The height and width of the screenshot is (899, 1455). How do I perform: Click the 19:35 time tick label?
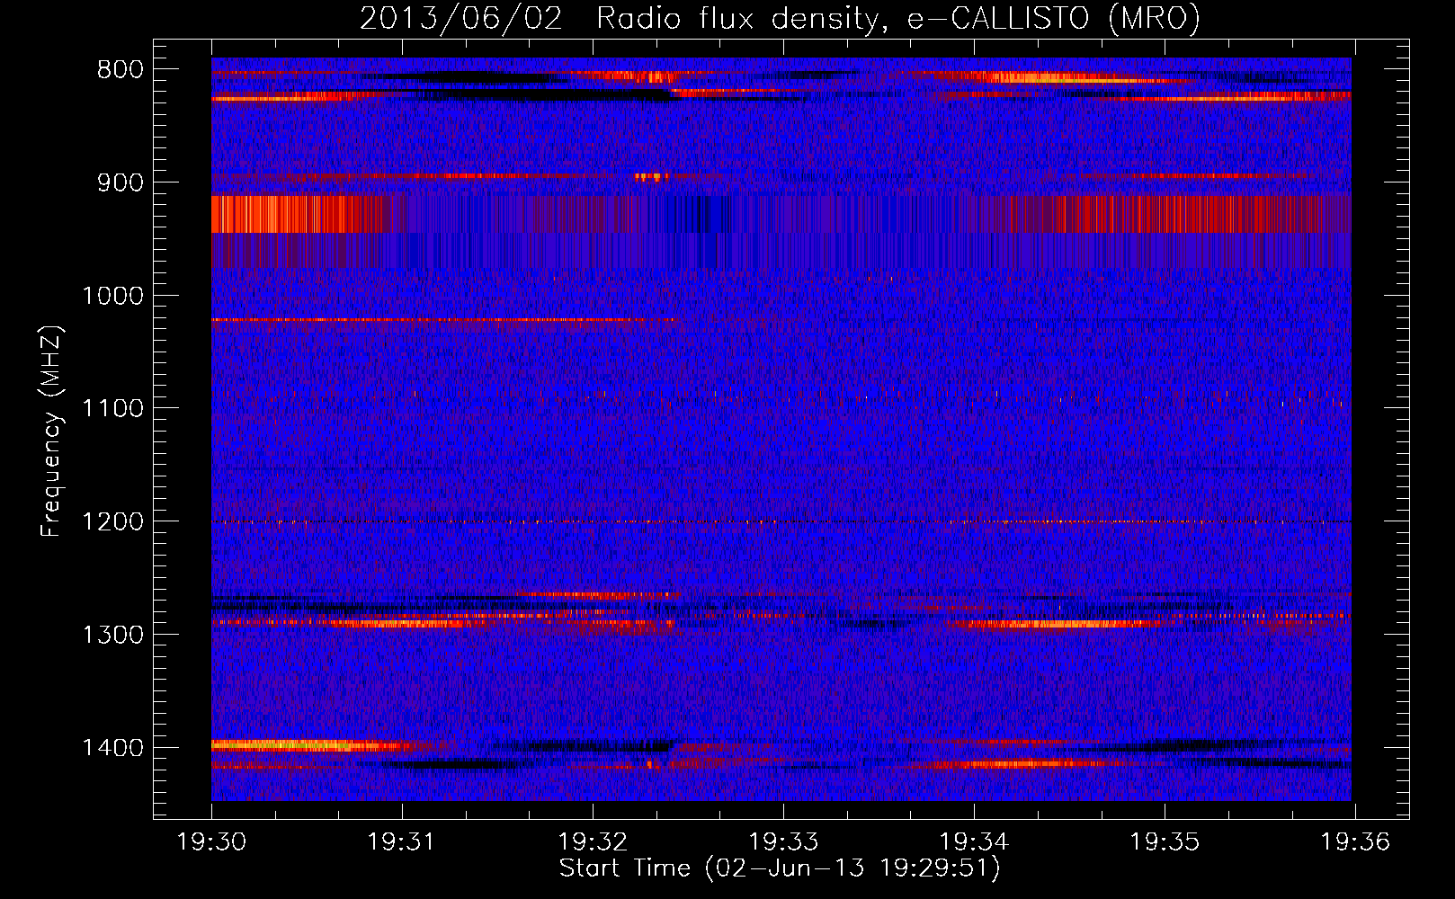pyautogui.click(x=1165, y=841)
